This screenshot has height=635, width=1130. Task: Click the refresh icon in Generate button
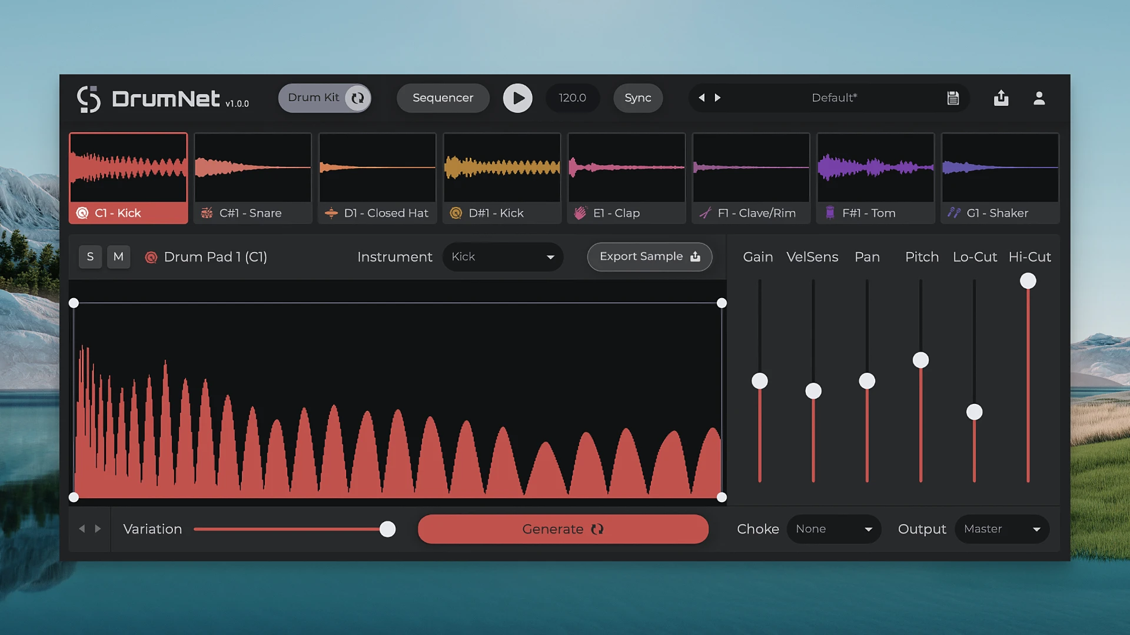597,529
